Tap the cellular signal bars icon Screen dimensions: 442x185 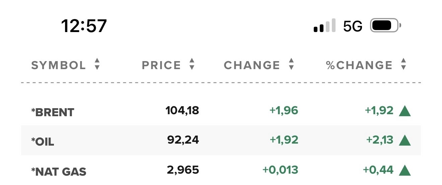tap(324, 26)
